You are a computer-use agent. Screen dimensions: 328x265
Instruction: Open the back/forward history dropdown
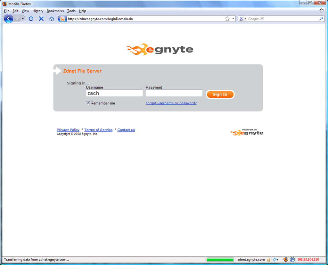[23, 19]
